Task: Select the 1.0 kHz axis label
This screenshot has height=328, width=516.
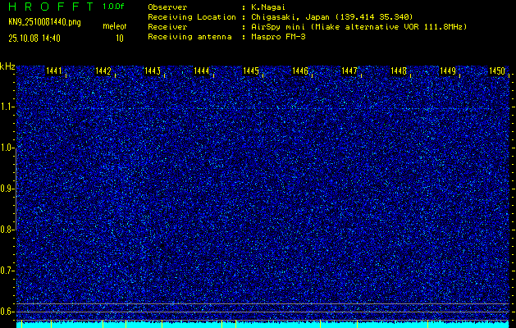Action: pos(8,148)
